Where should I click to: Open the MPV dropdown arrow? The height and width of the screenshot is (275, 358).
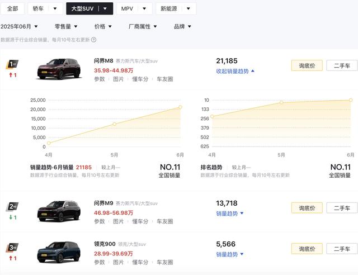144,9
